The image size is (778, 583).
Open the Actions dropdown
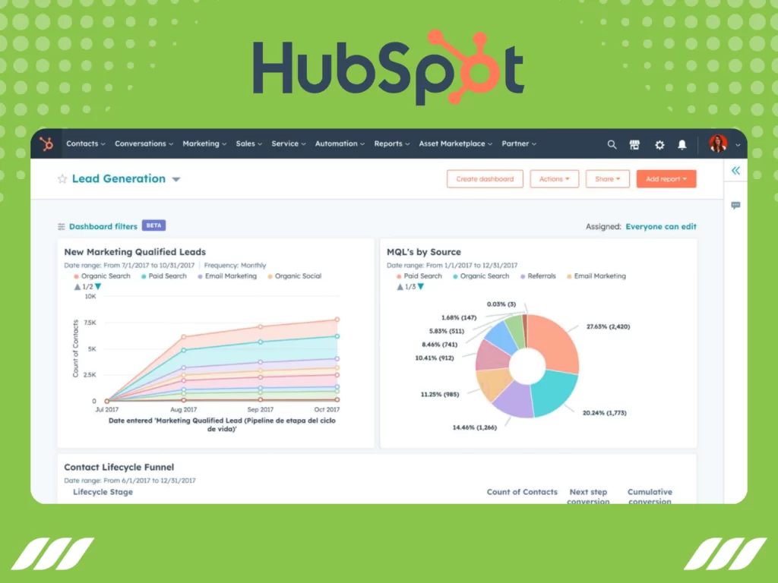pos(554,179)
